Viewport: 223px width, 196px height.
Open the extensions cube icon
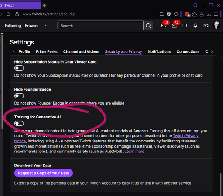(195, 14)
